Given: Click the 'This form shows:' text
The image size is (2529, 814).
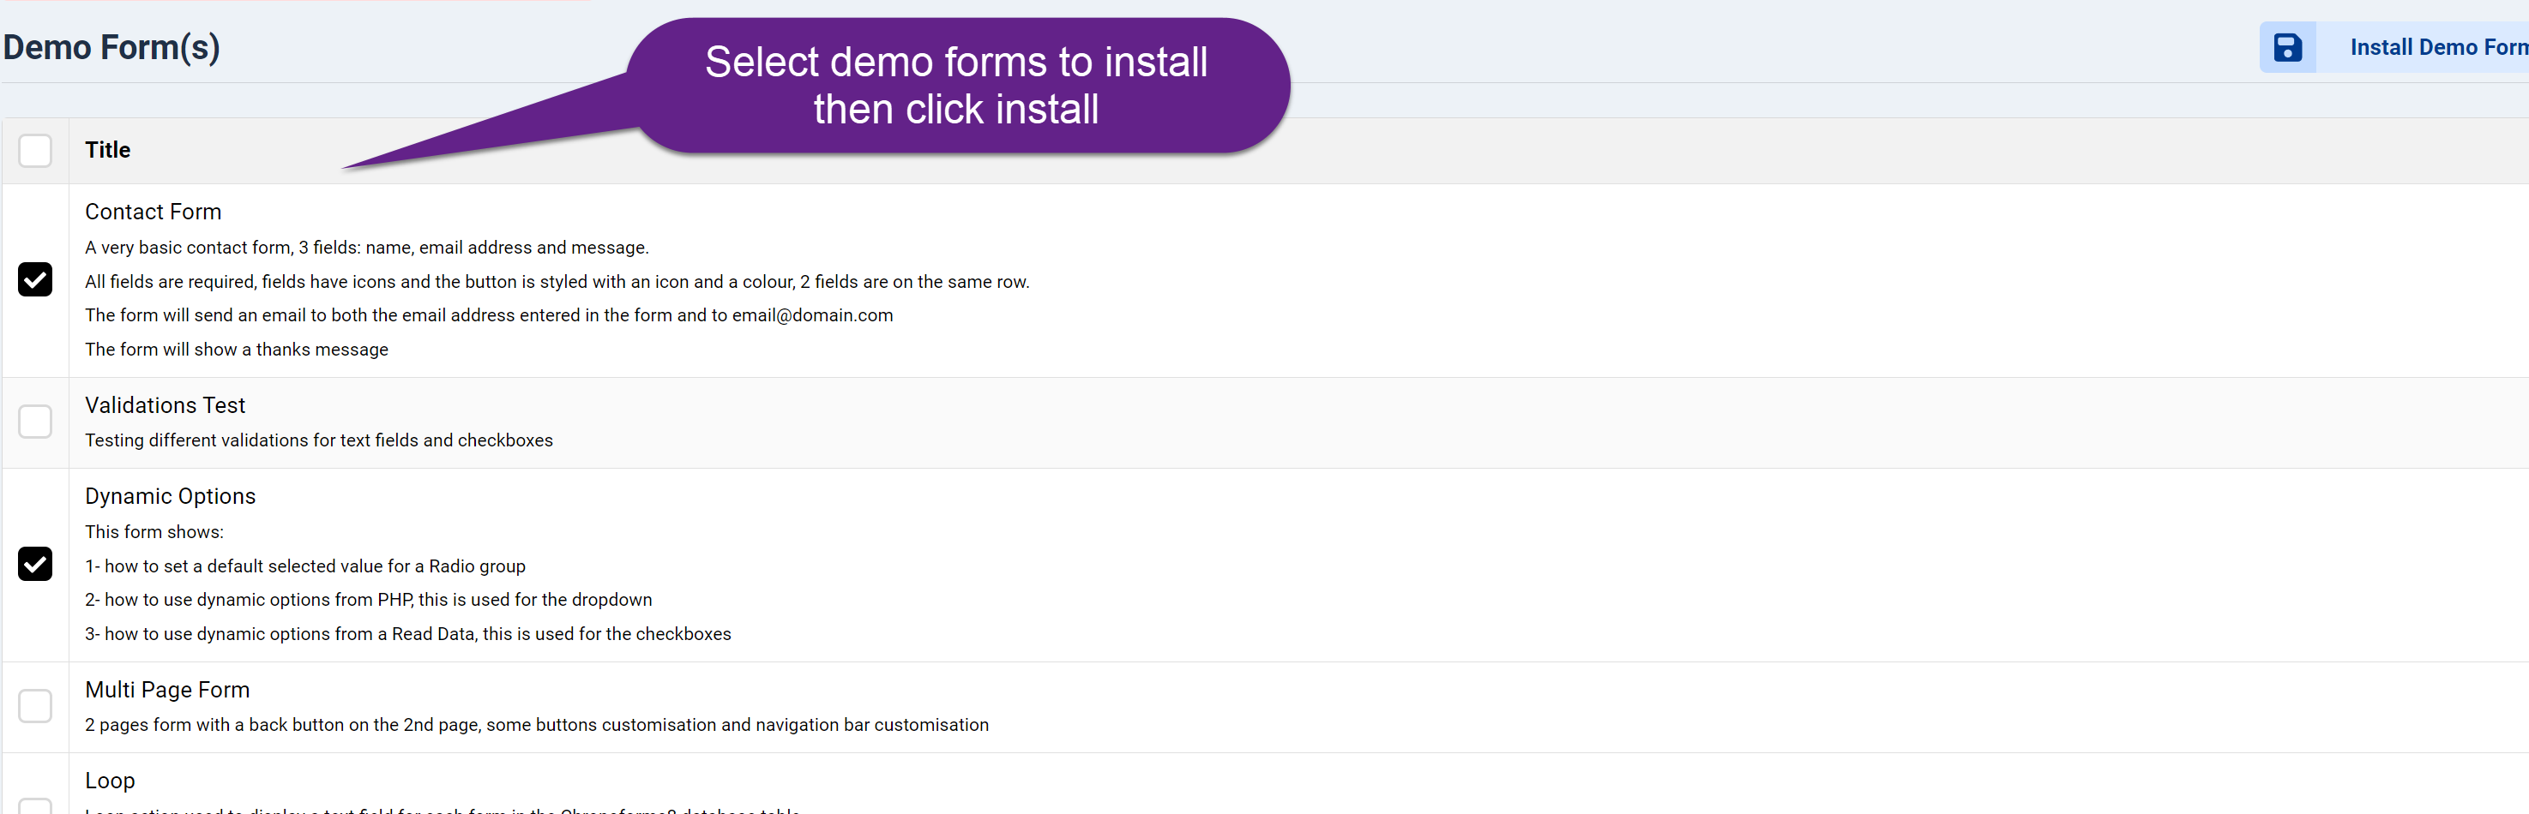Looking at the screenshot, I should [154, 531].
